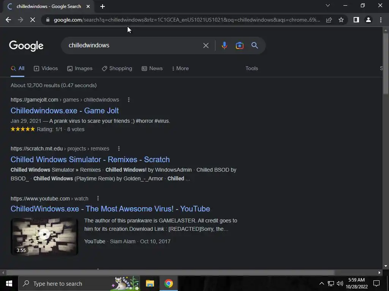389x291 pixels.
Task: Open Chrome side panel
Action: tap(356, 20)
